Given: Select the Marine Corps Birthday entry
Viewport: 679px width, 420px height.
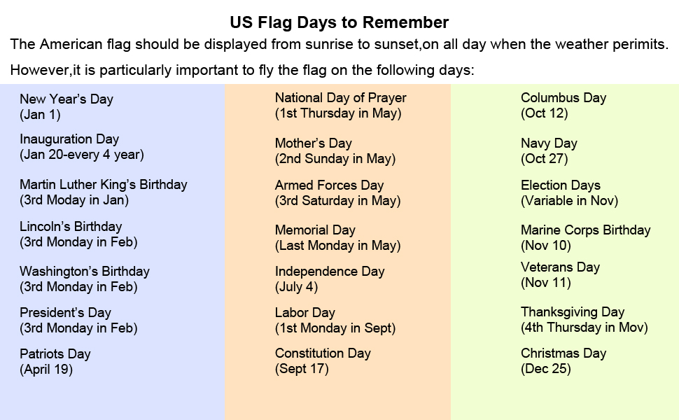Looking at the screenshot, I should pyautogui.click(x=585, y=230).
